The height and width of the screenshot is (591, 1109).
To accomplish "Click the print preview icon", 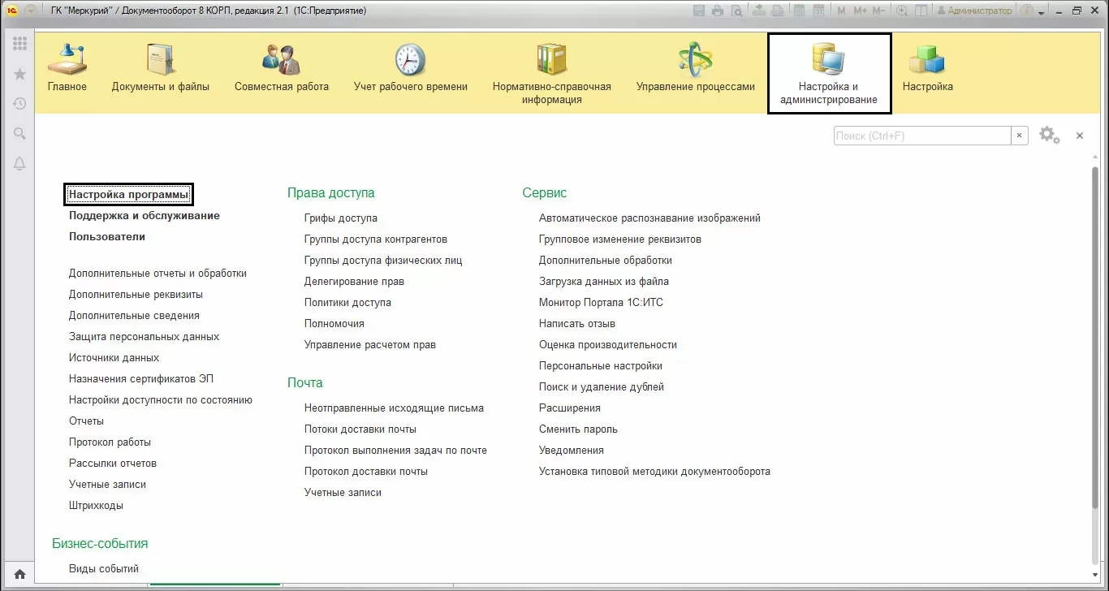I will (x=736, y=11).
